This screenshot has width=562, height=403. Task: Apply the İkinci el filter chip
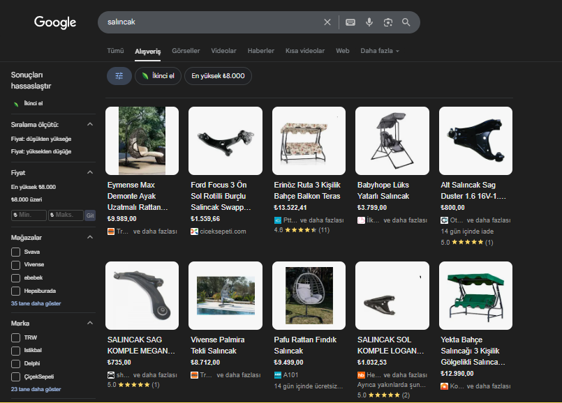[x=158, y=76]
